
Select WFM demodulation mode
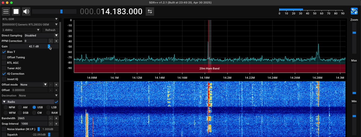click(5, 113)
